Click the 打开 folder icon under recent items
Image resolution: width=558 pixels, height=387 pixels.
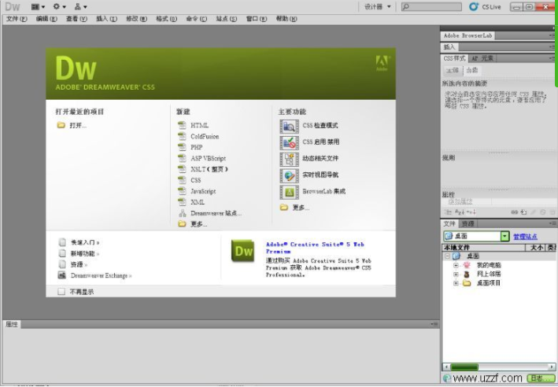click(x=61, y=125)
